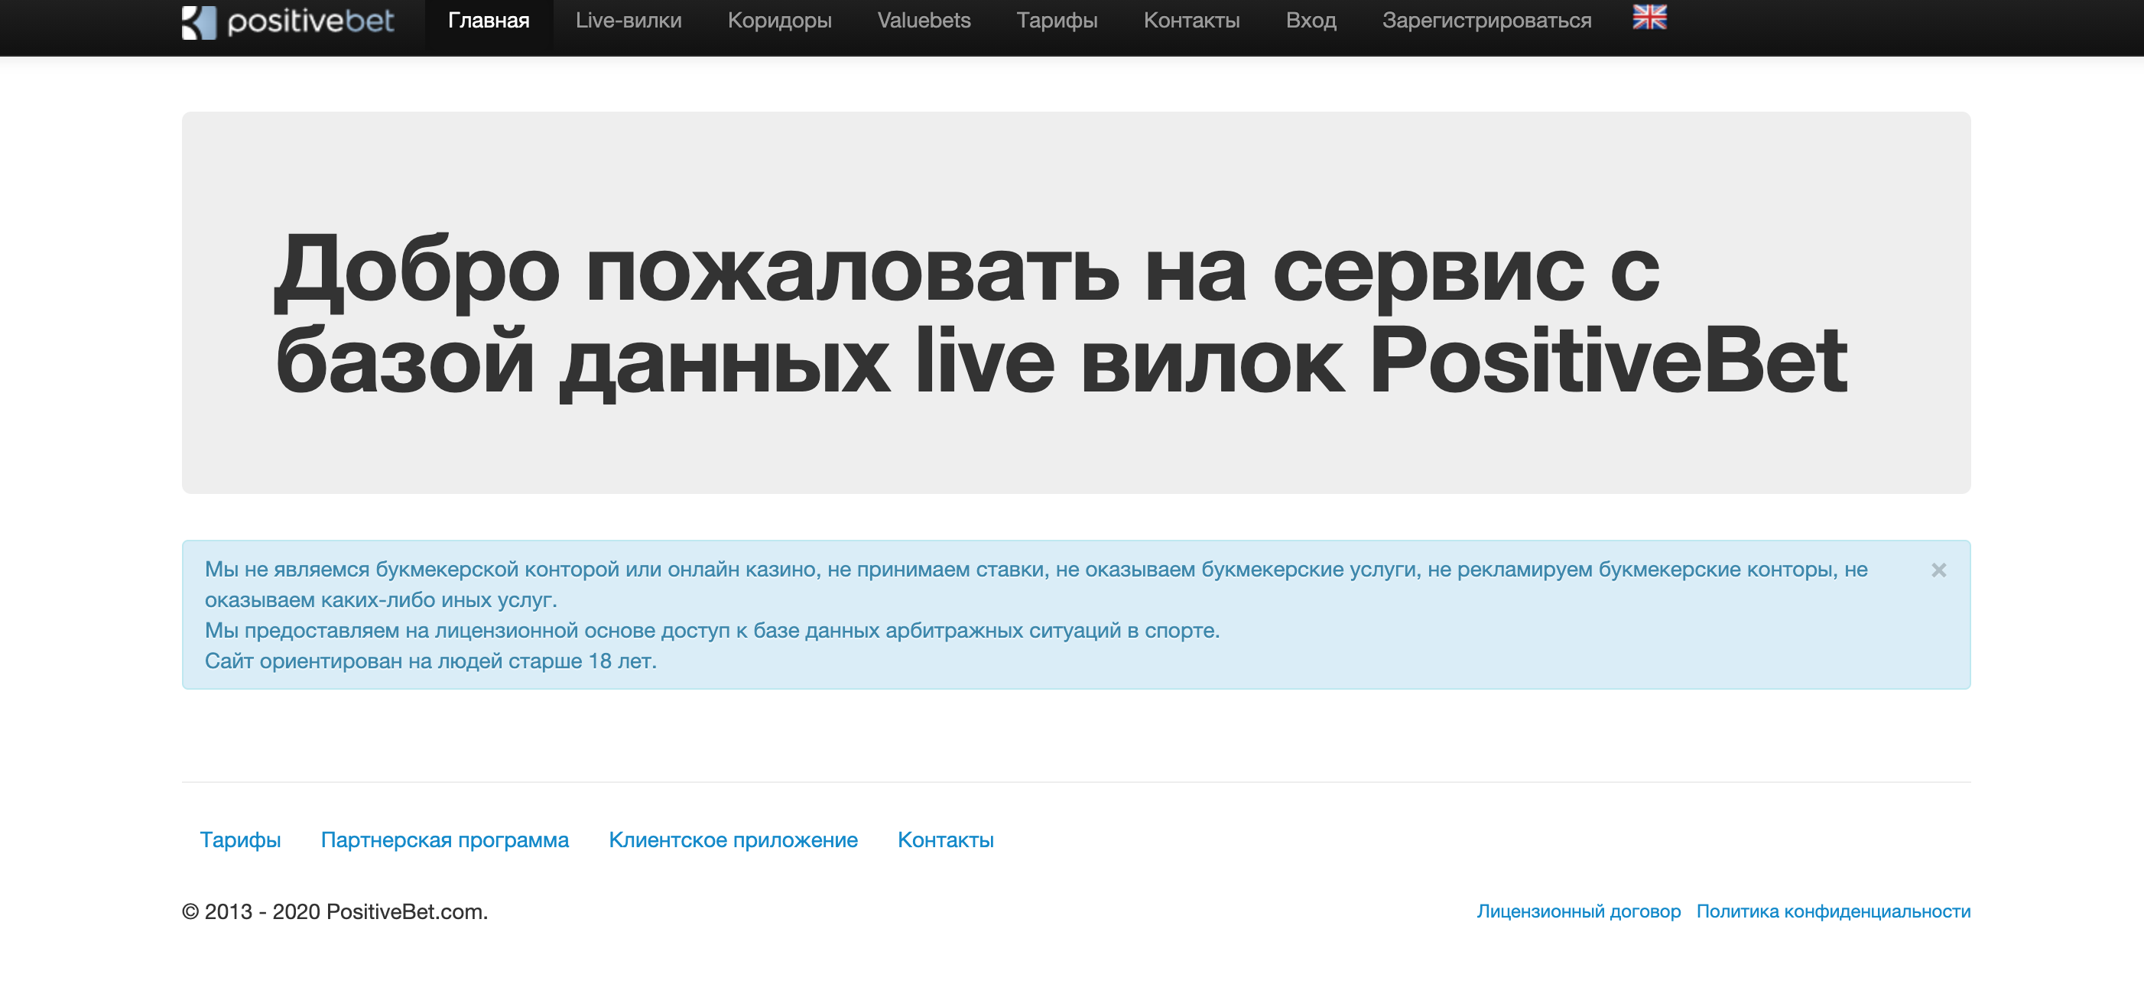Image resolution: width=2144 pixels, height=994 pixels.
Task: Go to Коридоры in the top menu
Action: click(x=779, y=20)
